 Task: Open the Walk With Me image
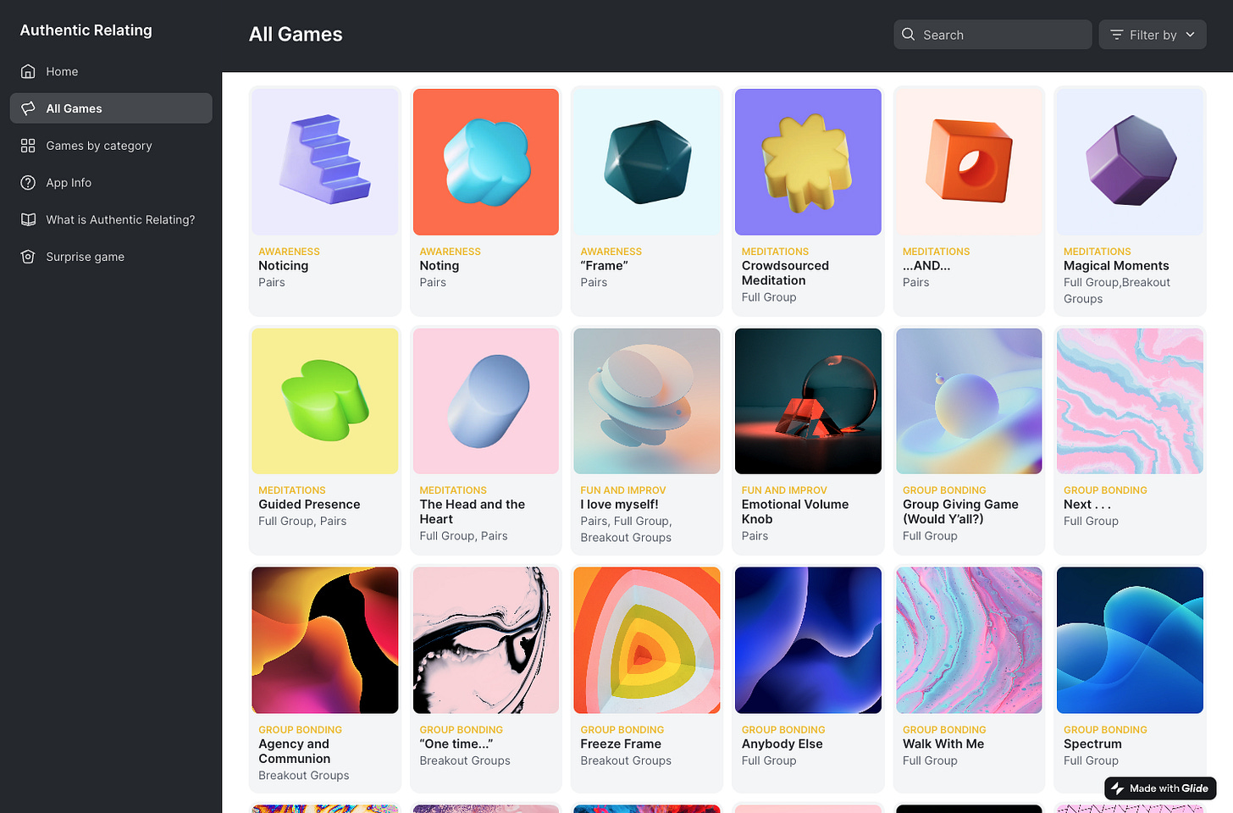coord(969,640)
